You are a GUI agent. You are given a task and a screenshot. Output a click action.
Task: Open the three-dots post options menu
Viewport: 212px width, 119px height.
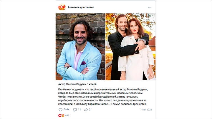point(150,7)
